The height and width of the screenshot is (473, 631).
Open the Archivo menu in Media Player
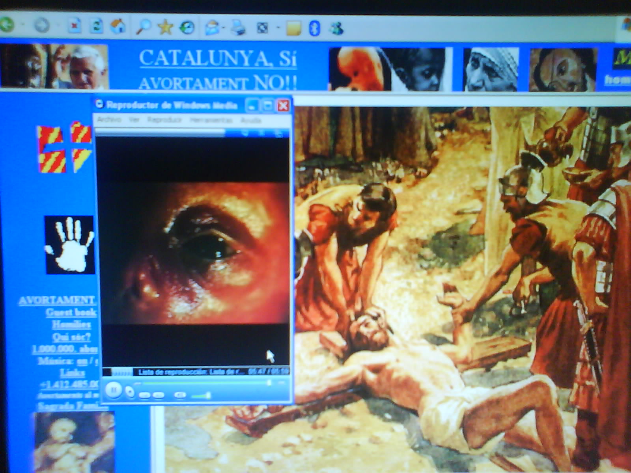(x=109, y=119)
